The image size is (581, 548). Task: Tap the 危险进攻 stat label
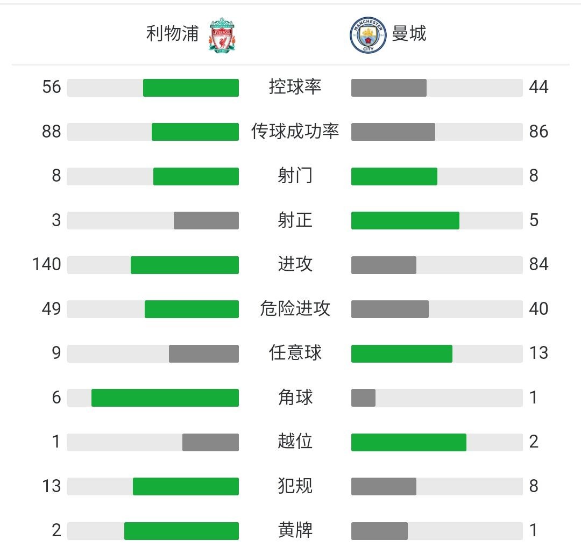tap(295, 309)
